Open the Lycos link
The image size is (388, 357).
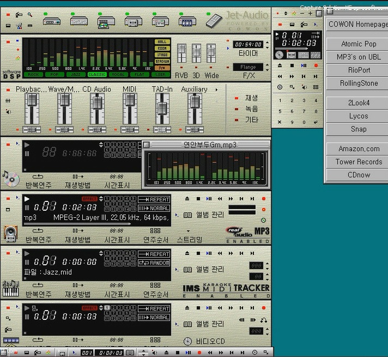click(357, 116)
